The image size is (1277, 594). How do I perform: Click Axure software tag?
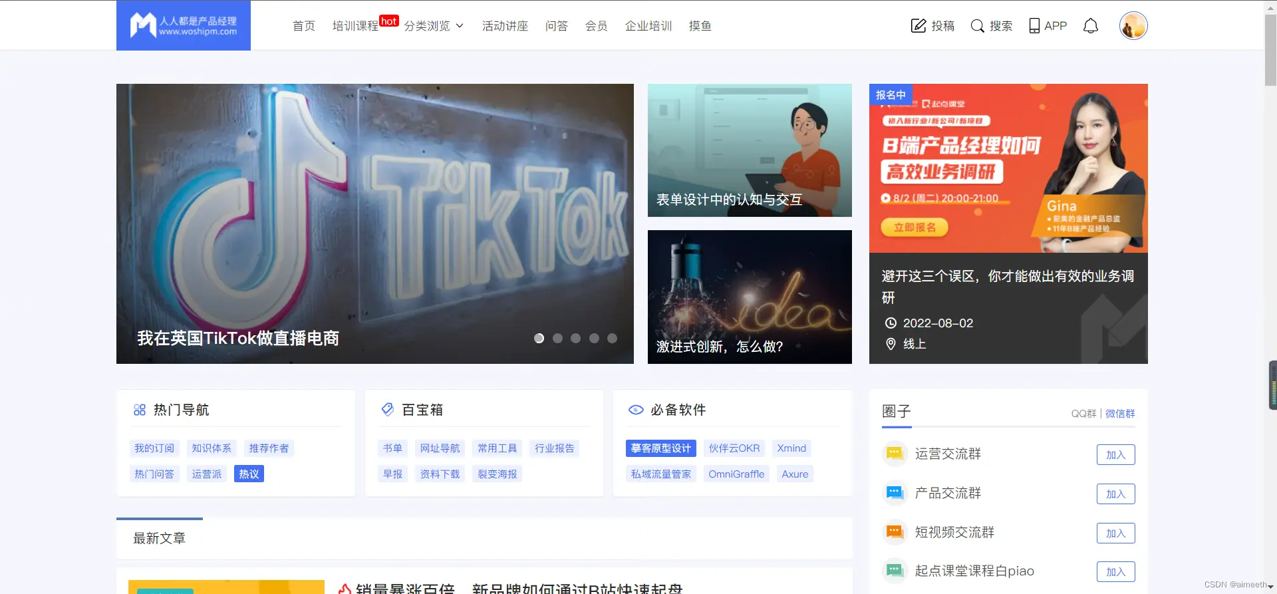[x=795, y=474]
